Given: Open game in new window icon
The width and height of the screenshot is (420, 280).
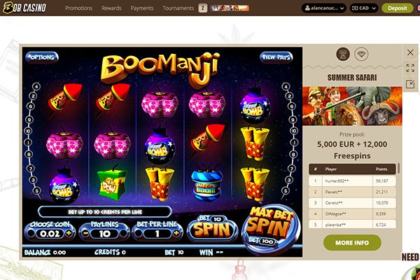Looking at the screenshot, I should click(410, 84).
